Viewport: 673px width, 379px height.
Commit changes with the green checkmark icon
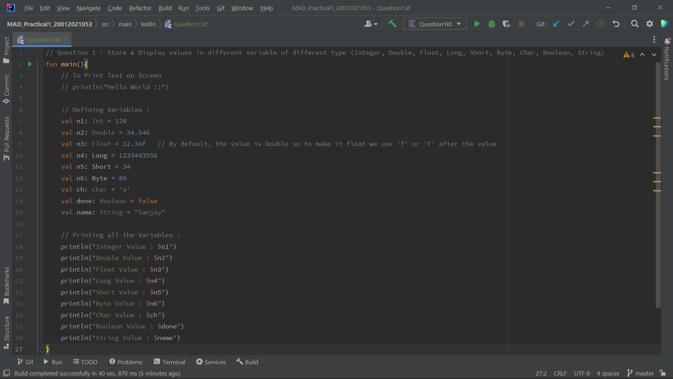(571, 24)
